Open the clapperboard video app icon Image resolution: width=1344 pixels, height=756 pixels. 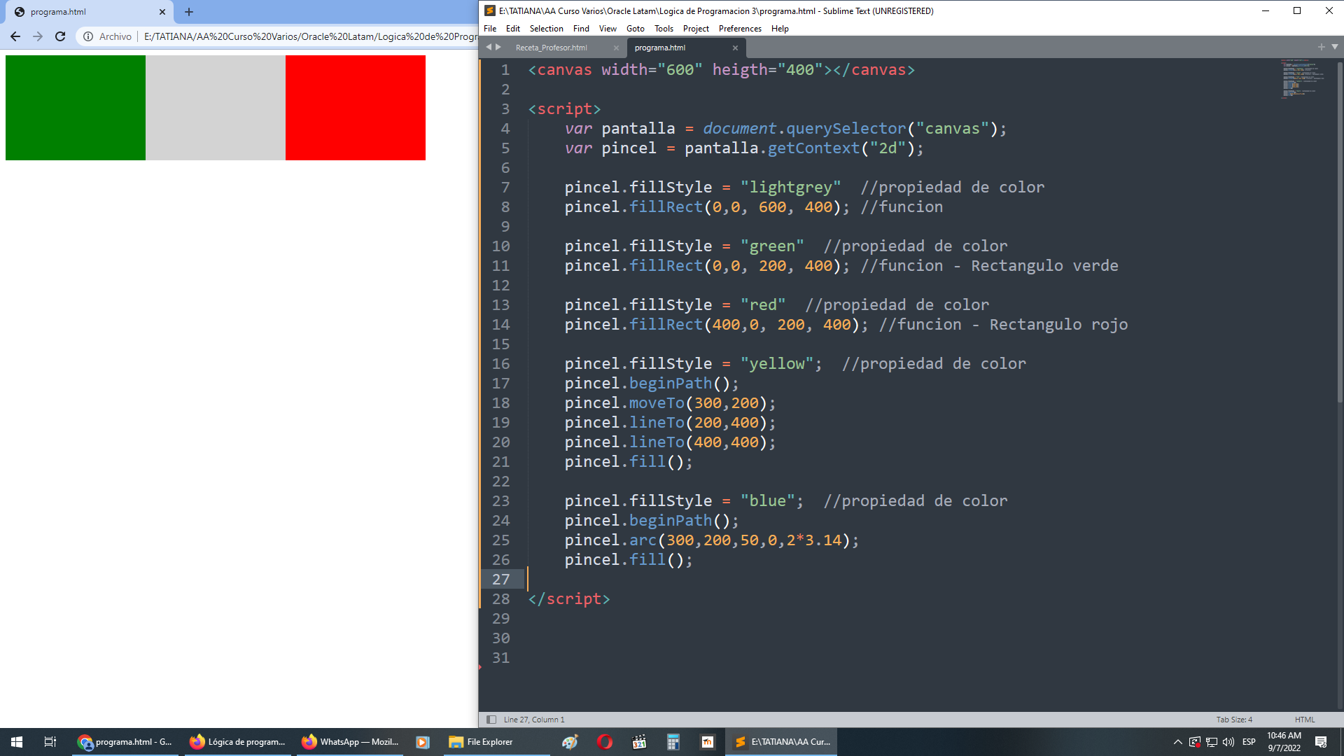pyautogui.click(x=639, y=742)
